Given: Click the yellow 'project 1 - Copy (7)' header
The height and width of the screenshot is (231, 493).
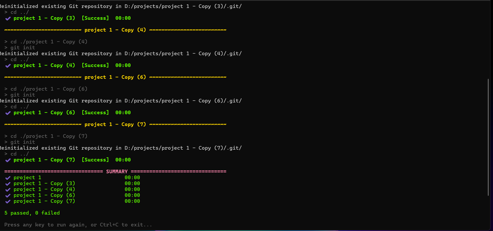Looking at the screenshot, I should 115,124.
